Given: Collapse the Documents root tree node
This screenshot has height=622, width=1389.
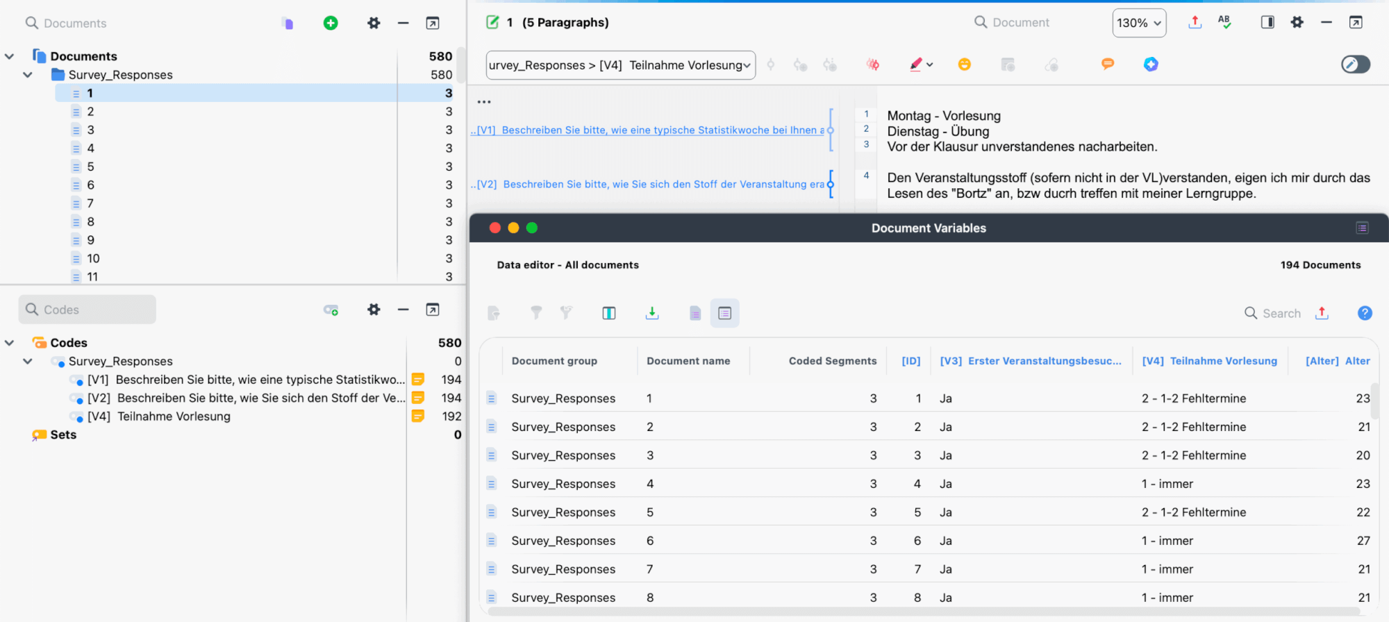Looking at the screenshot, I should tap(9, 56).
